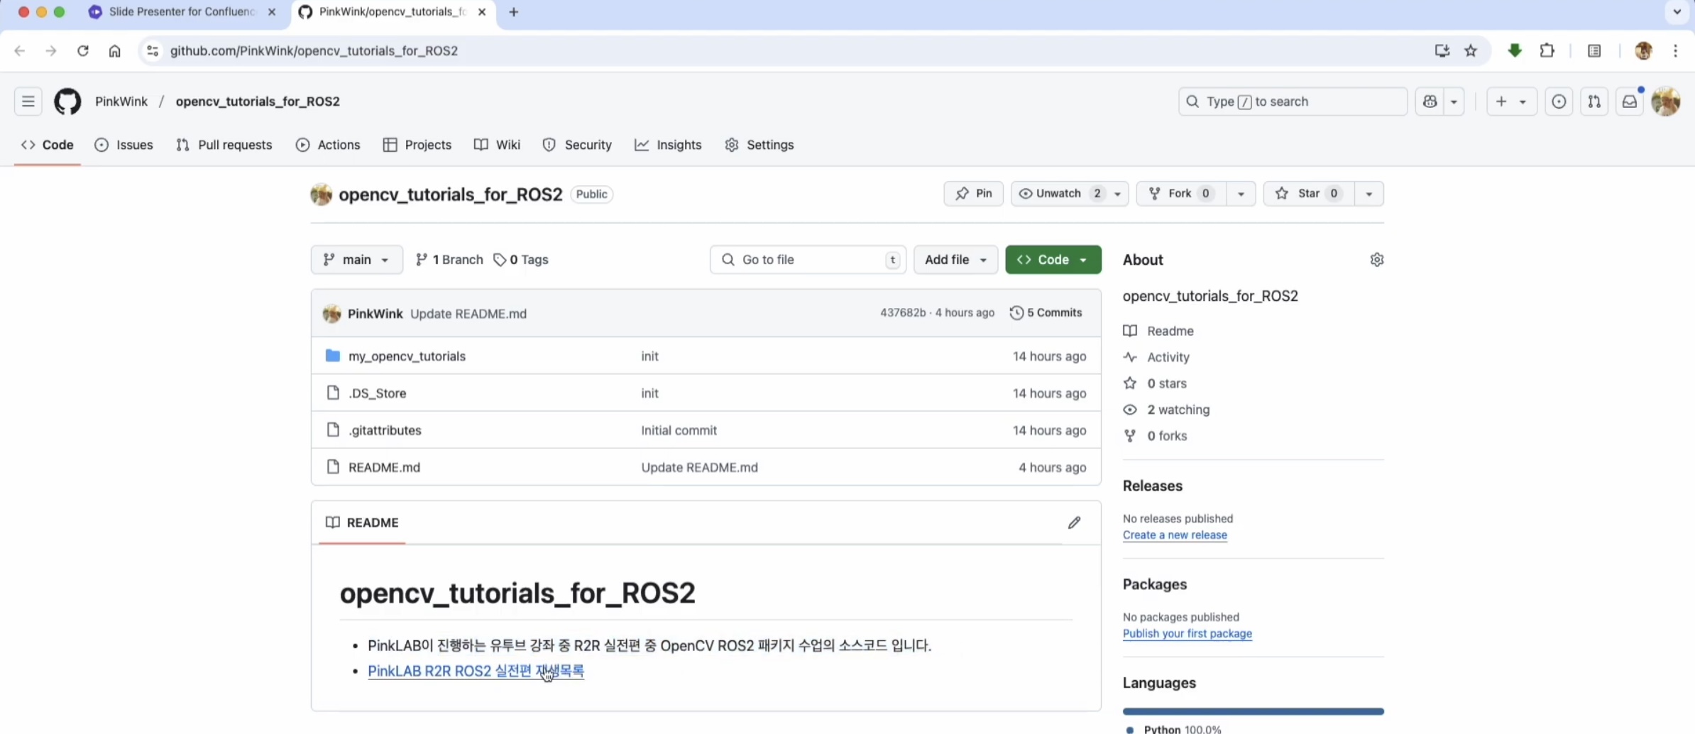Open the README.md file row

[706, 467]
